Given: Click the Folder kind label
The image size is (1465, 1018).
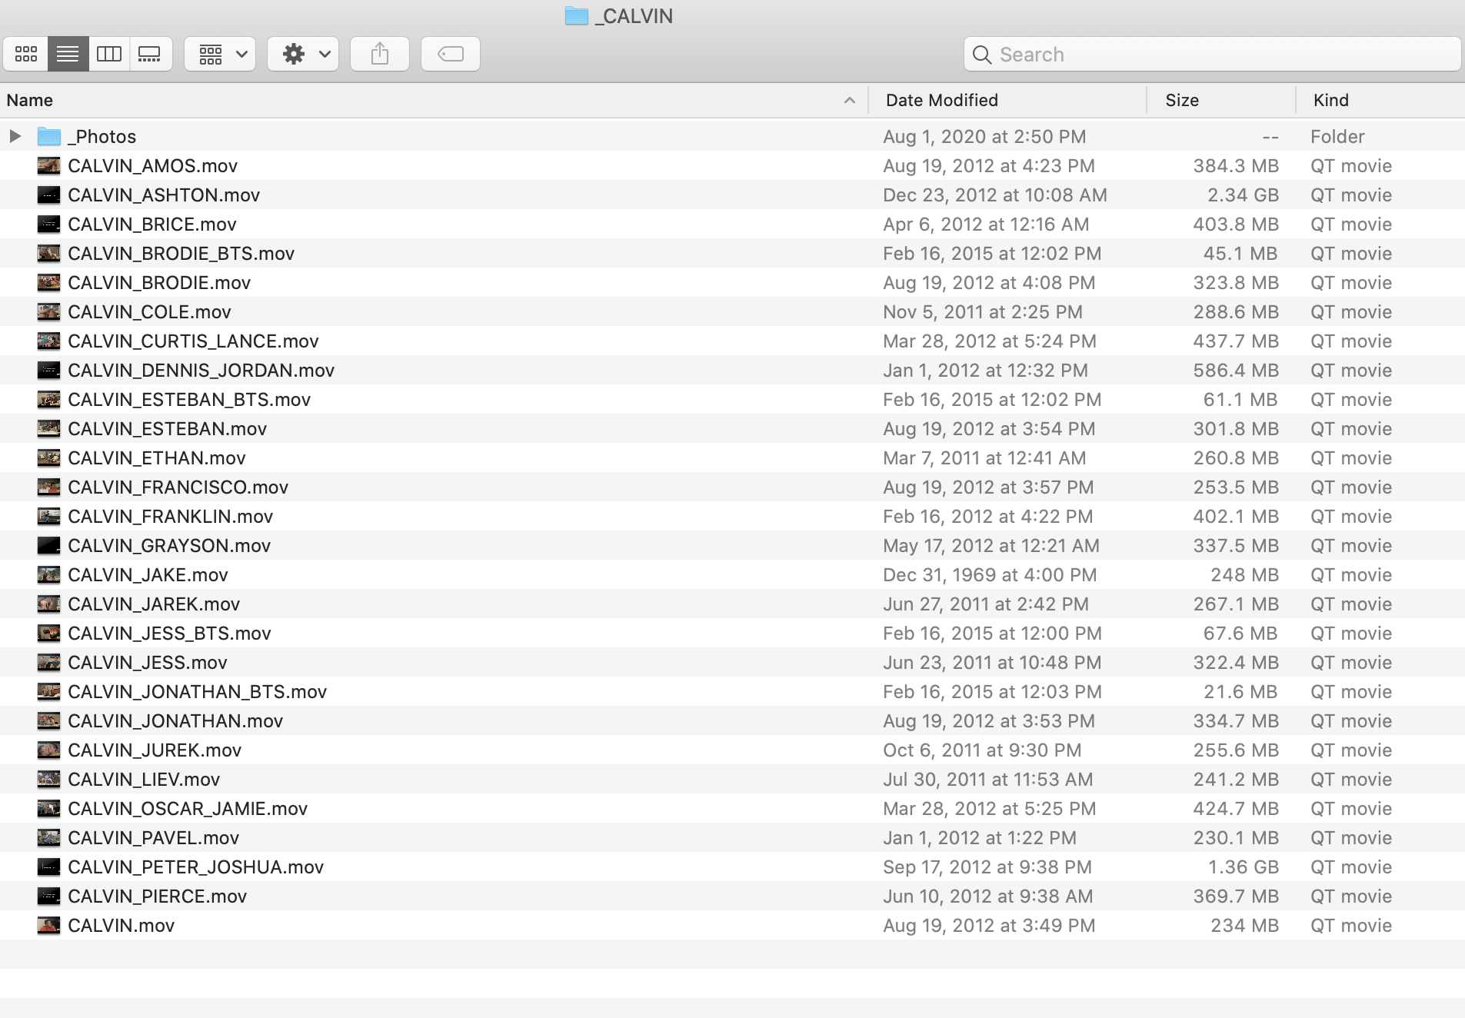Looking at the screenshot, I should tap(1337, 136).
